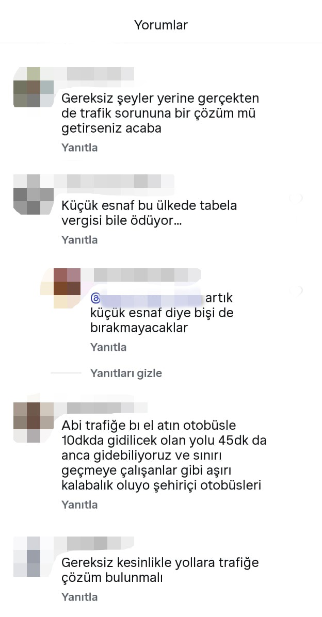This screenshot has height=617, width=322.
Task: Open avatar of 'Gereksiz kesinlikle yollara' commenter
Action: pyautogui.click(x=34, y=557)
